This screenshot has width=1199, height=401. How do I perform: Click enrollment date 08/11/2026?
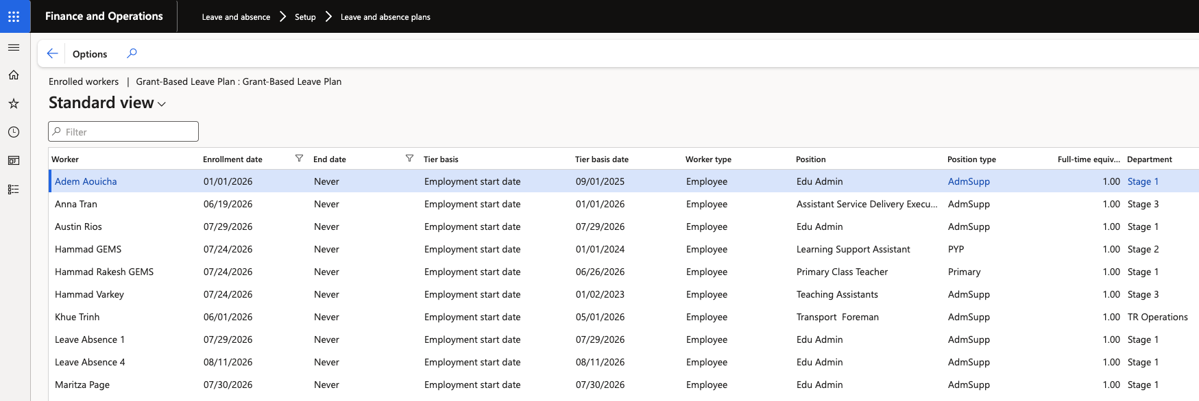(228, 362)
